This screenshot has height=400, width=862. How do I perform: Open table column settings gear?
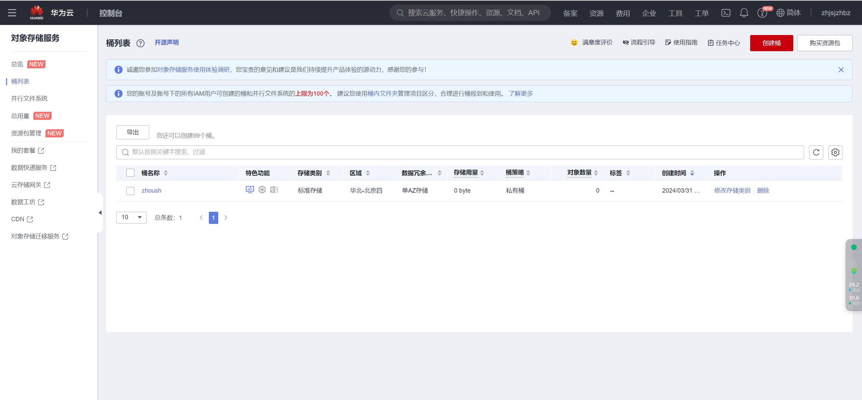click(835, 153)
